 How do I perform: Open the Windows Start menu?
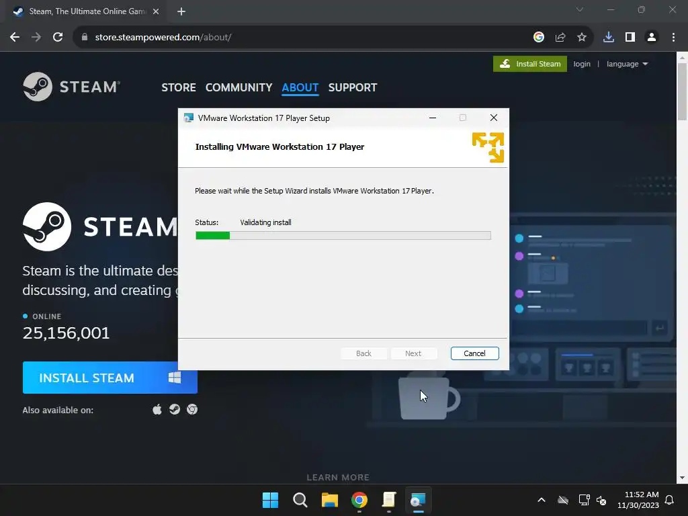(x=270, y=500)
